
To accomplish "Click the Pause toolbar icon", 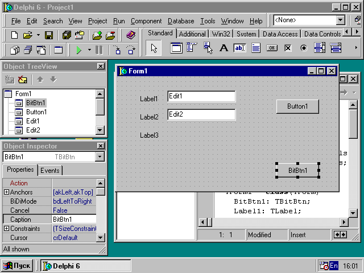I will (x=99, y=50).
